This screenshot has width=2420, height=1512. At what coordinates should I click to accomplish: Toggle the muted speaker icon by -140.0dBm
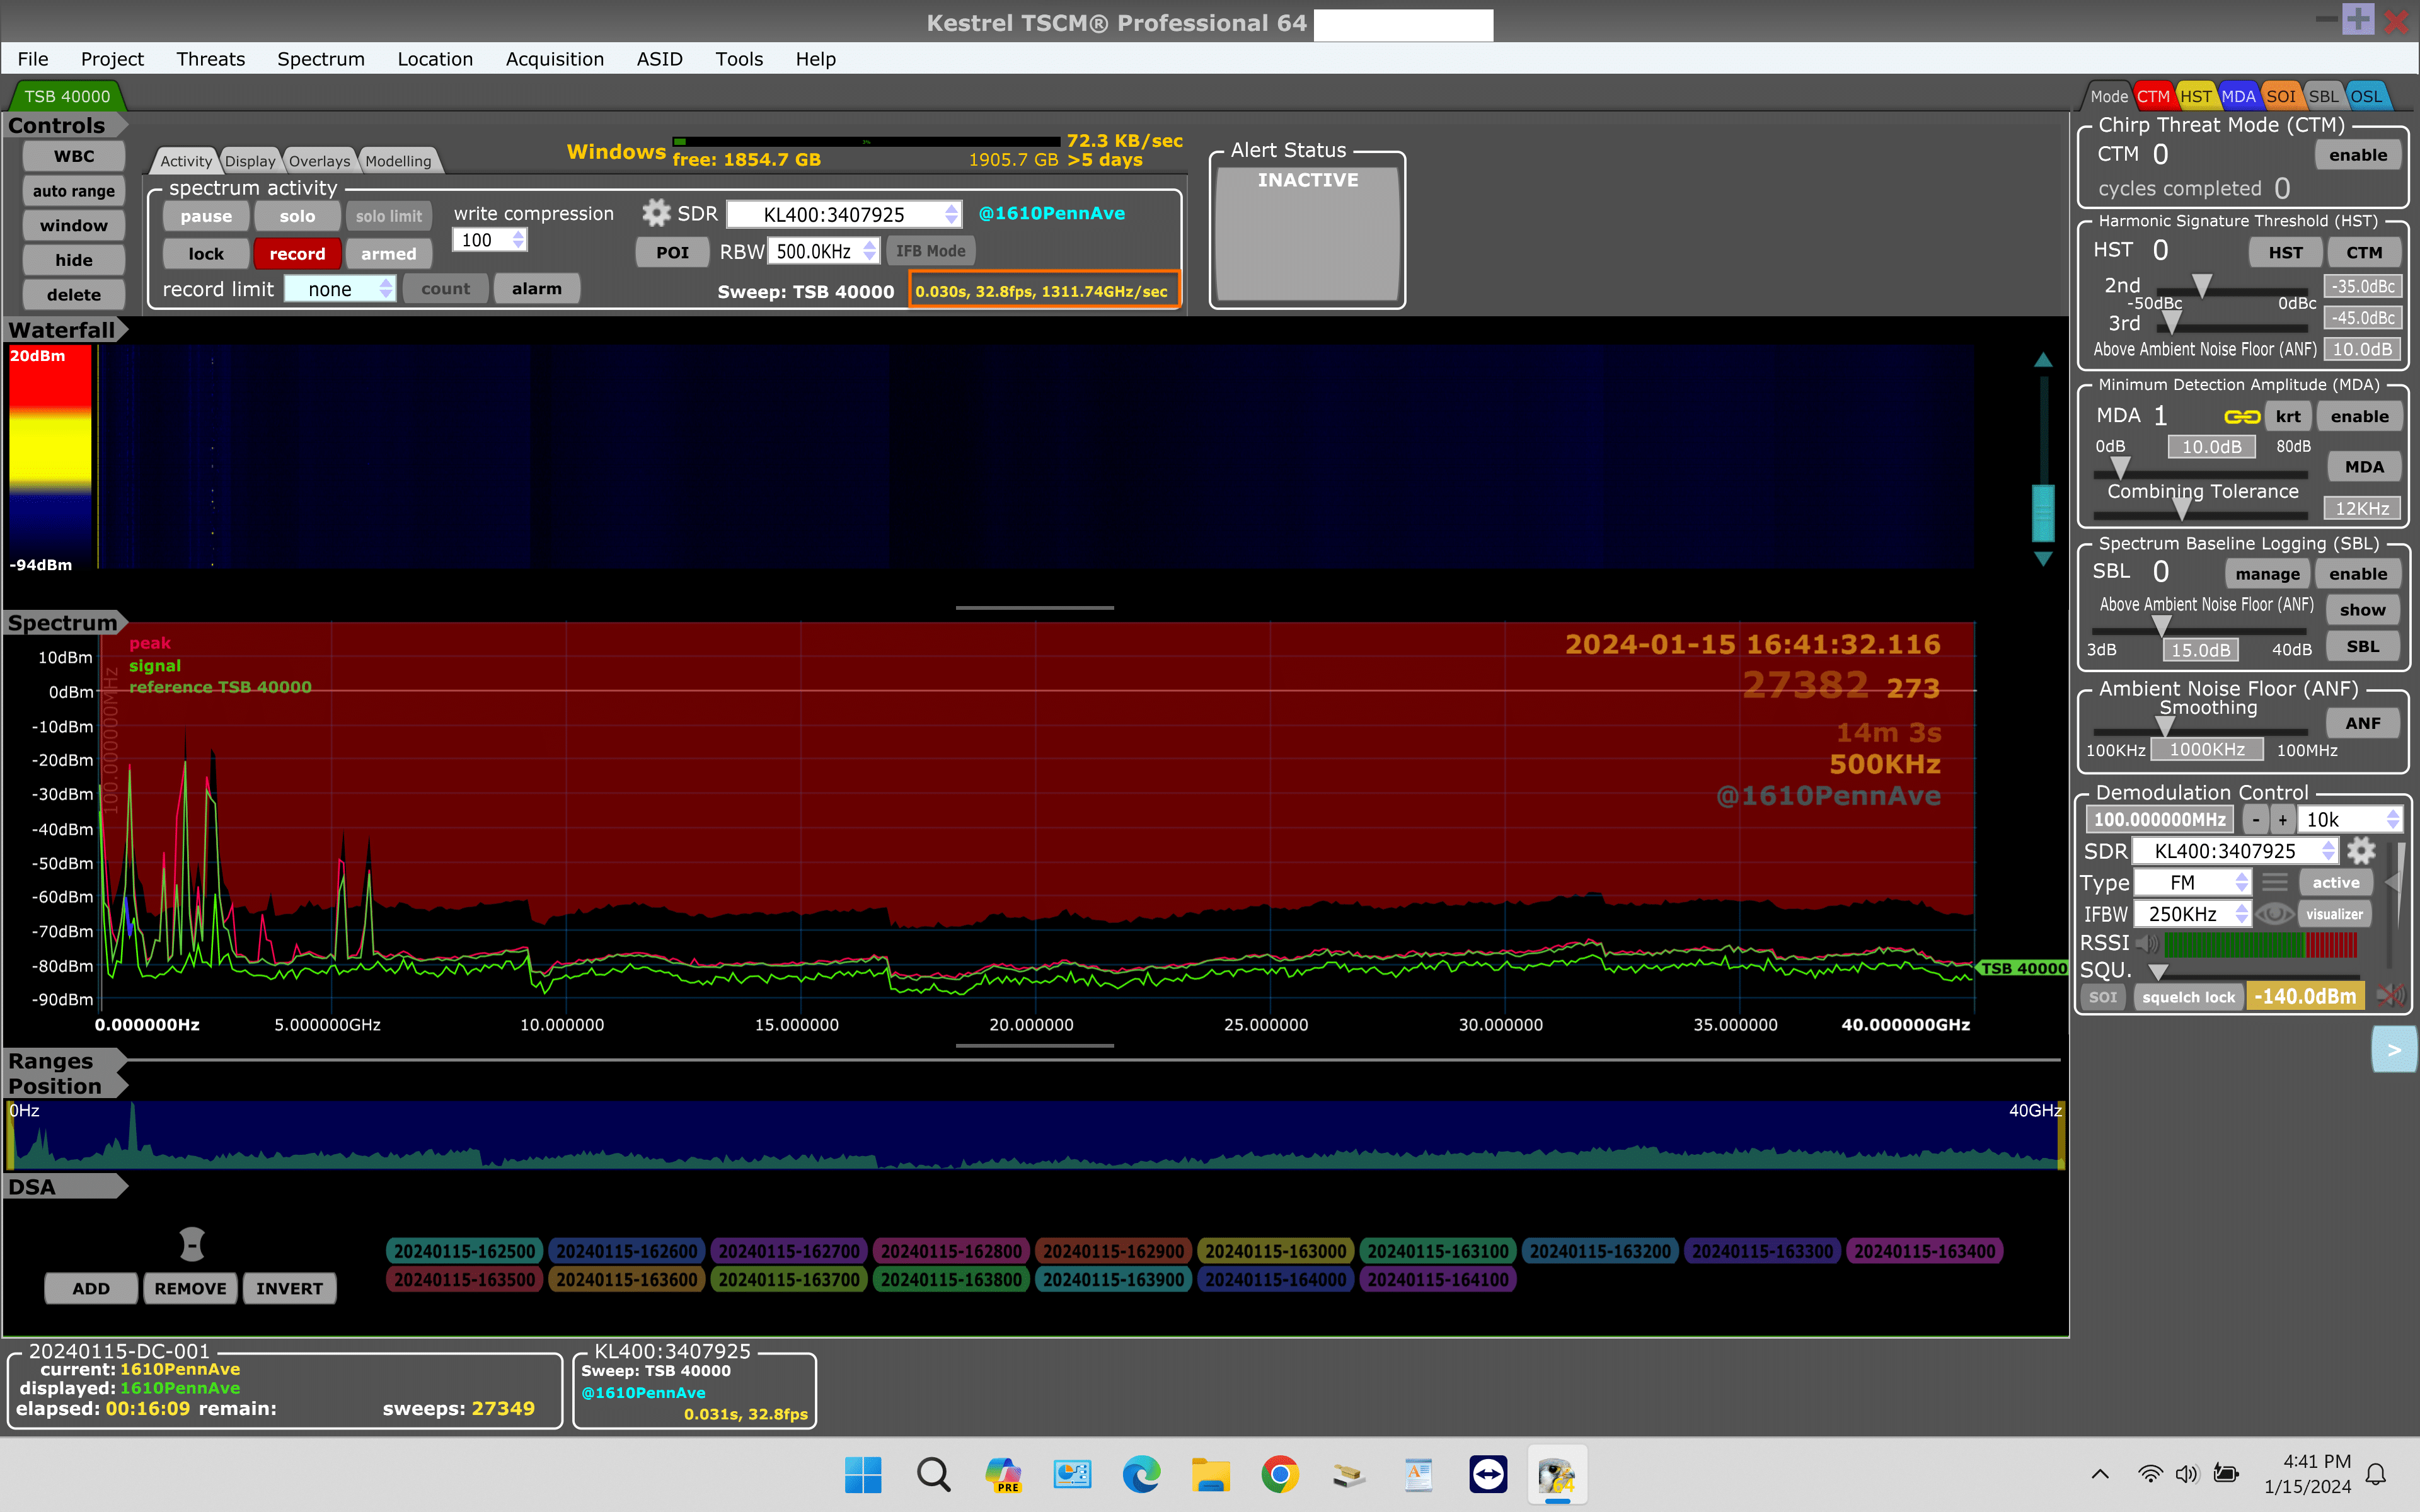click(2390, 995)
